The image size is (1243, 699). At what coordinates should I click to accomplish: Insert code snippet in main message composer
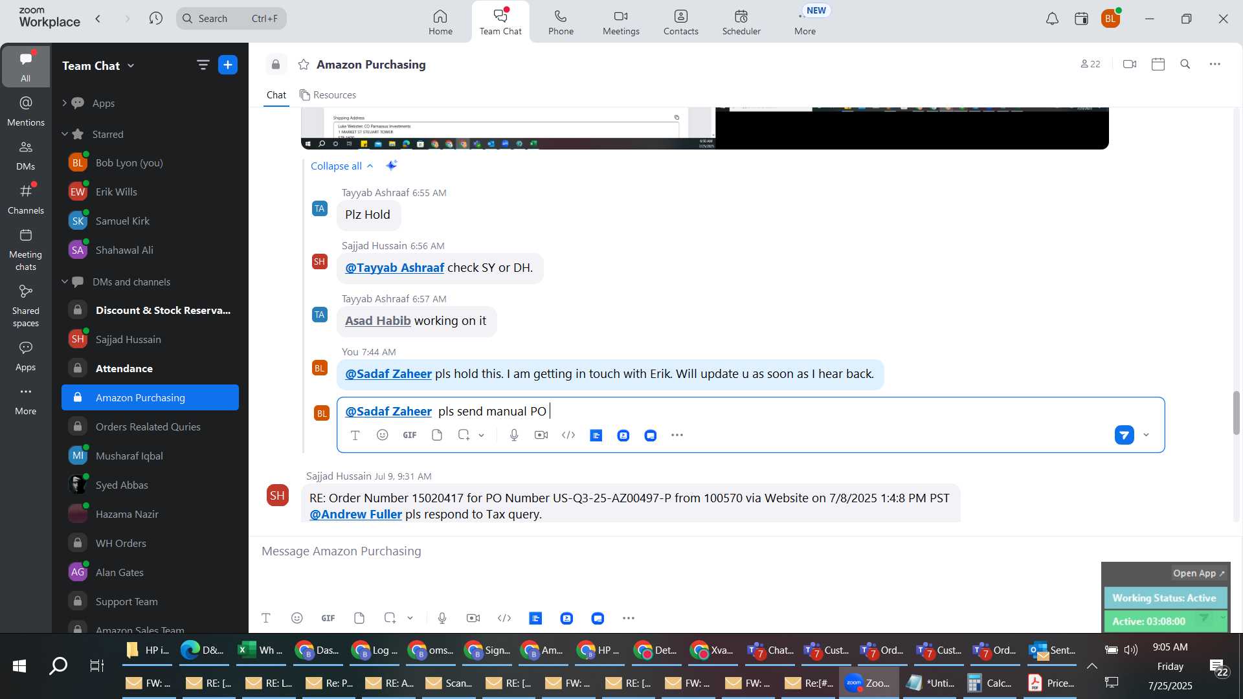click(504, 618)
